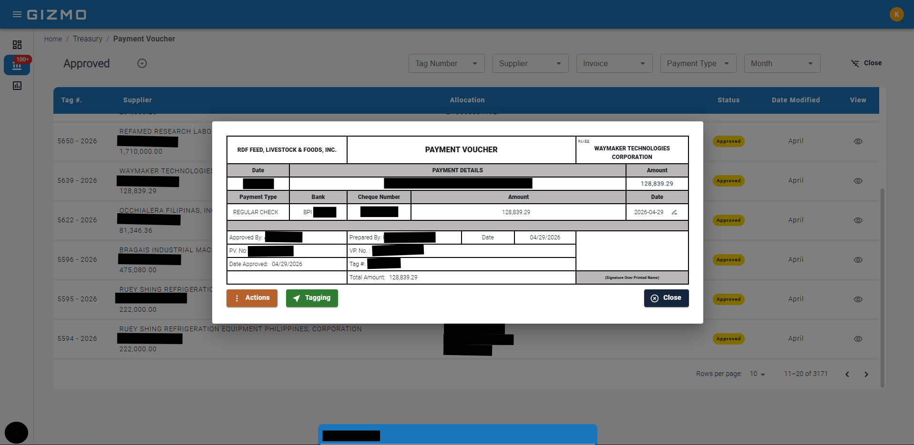Image resolution: width=914 pixels, height=445 pixels.
Task: Close the payment voucher dialog
Action: (666, 298)
